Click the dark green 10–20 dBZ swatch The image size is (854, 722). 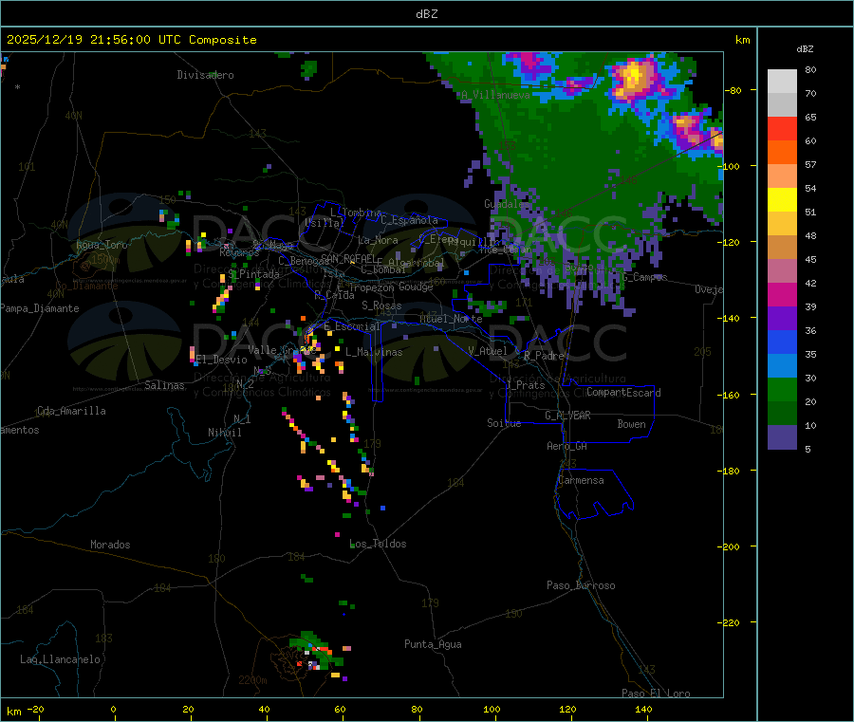point(782,414)
